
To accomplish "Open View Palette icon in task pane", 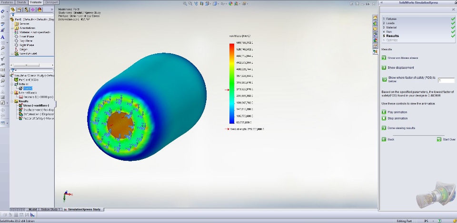I will tap(376, 35).
